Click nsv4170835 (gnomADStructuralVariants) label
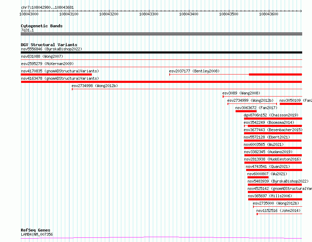Image resolution: width=312 pixels, height=242 pixels. pyautogui.click(x=60, y=71)
